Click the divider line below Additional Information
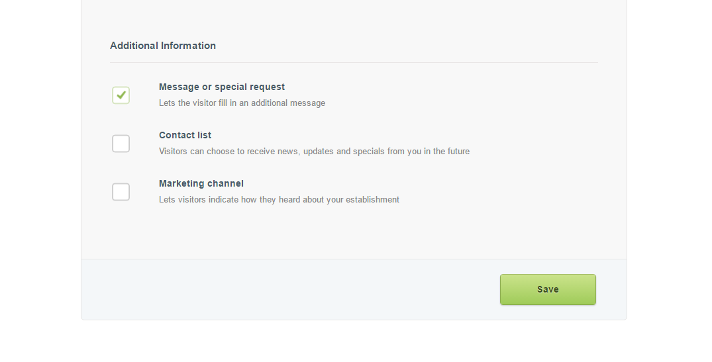Image resolution: width=712 pixels, height=362 pixels. coord(354,63)
